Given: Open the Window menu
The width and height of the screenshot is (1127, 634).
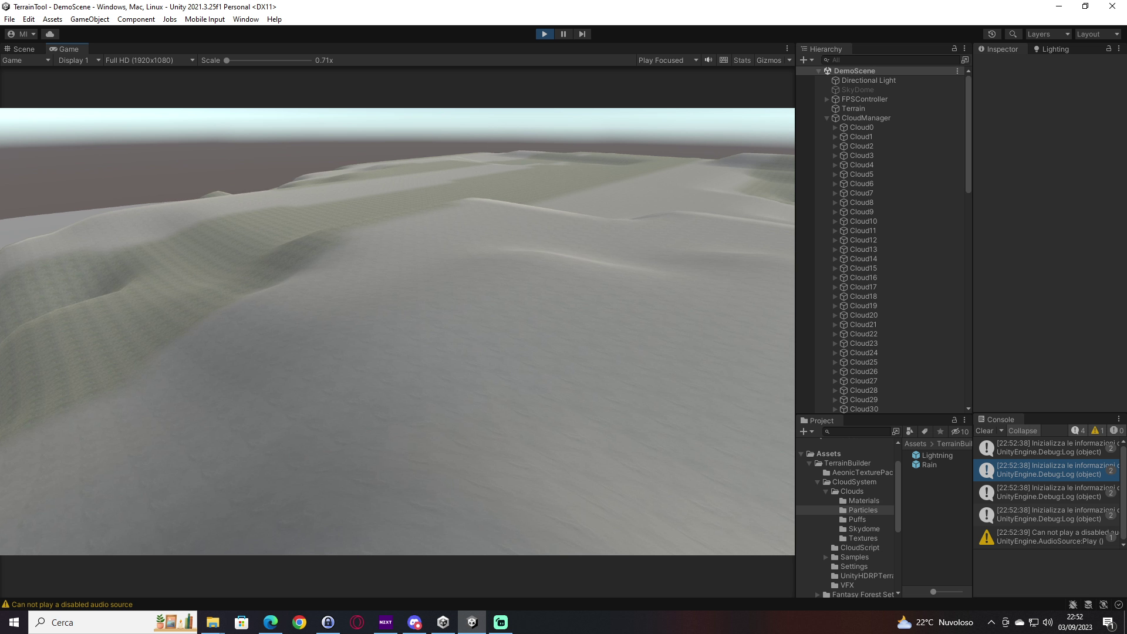Looking at the screenshot, I should point(245,19).
